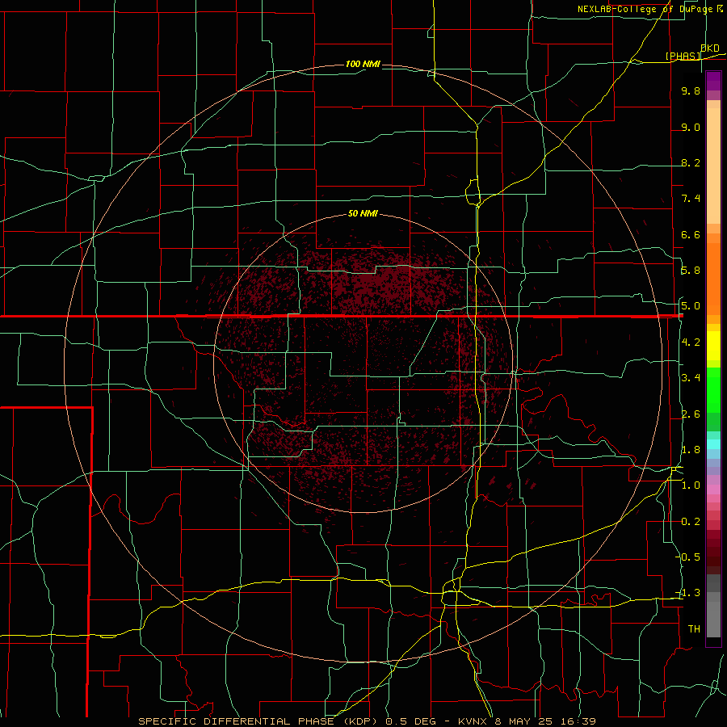
Task: Click the 1.8 value on the scale
Action: pyautogui.click(x=691, y=450)
